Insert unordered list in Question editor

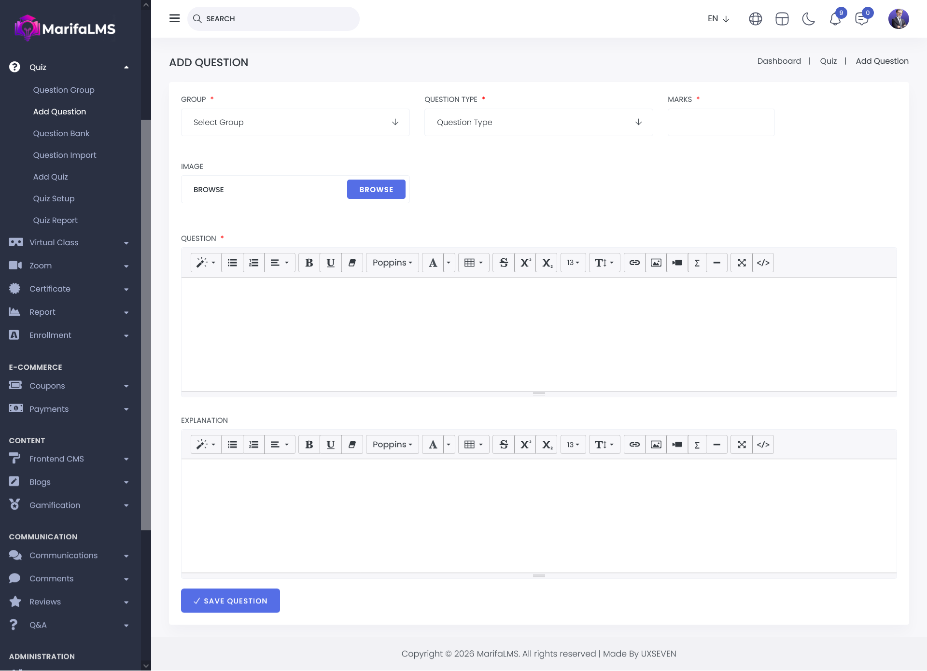tap(232, 263)
